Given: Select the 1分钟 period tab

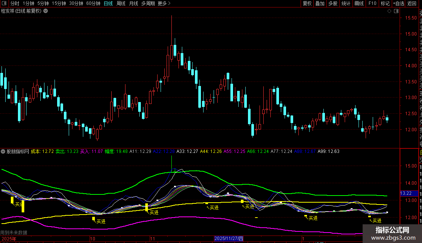Looking at the screenshot, I should pos(28,3).
